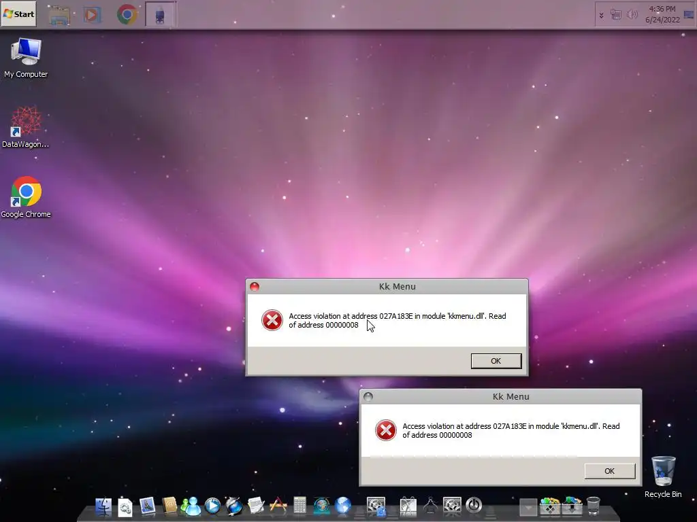Open the blue Earth globe dock icon
The image size is (697, 522).
[343, 506]
